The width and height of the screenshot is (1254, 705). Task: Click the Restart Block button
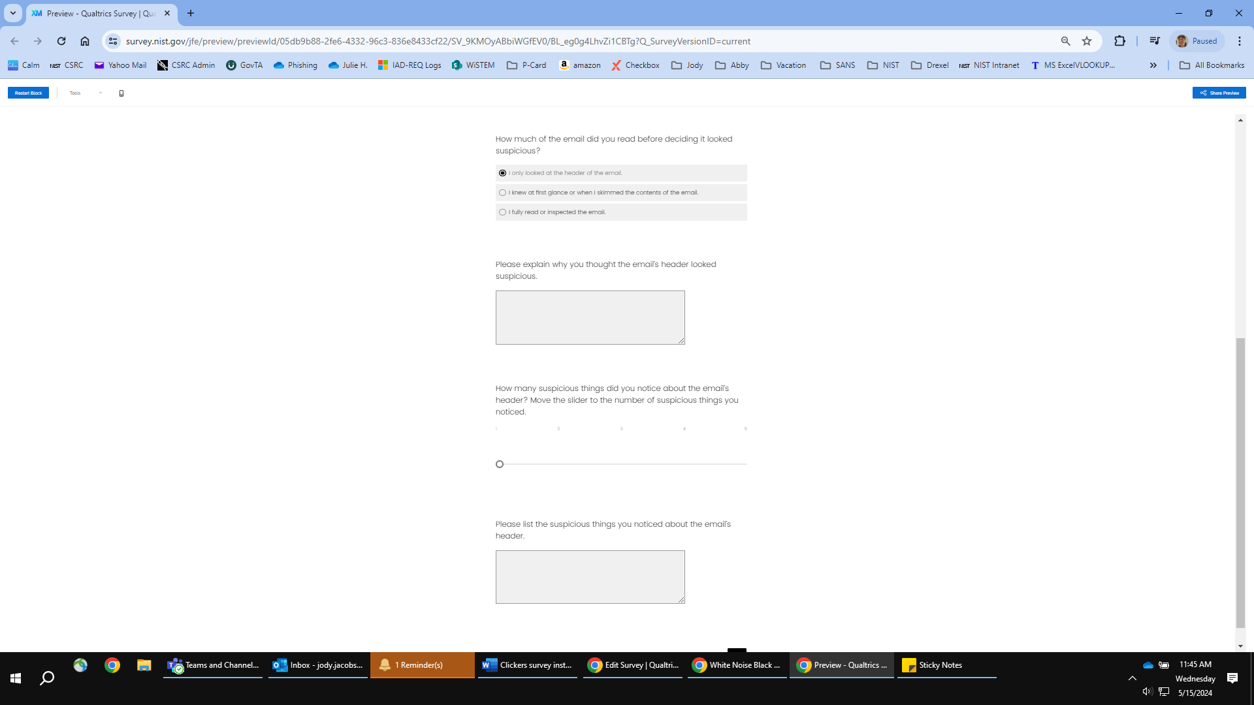point(28,93)
